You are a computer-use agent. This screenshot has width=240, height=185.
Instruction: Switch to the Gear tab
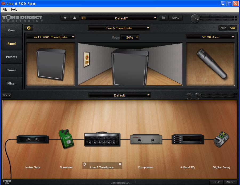(11, 30)
